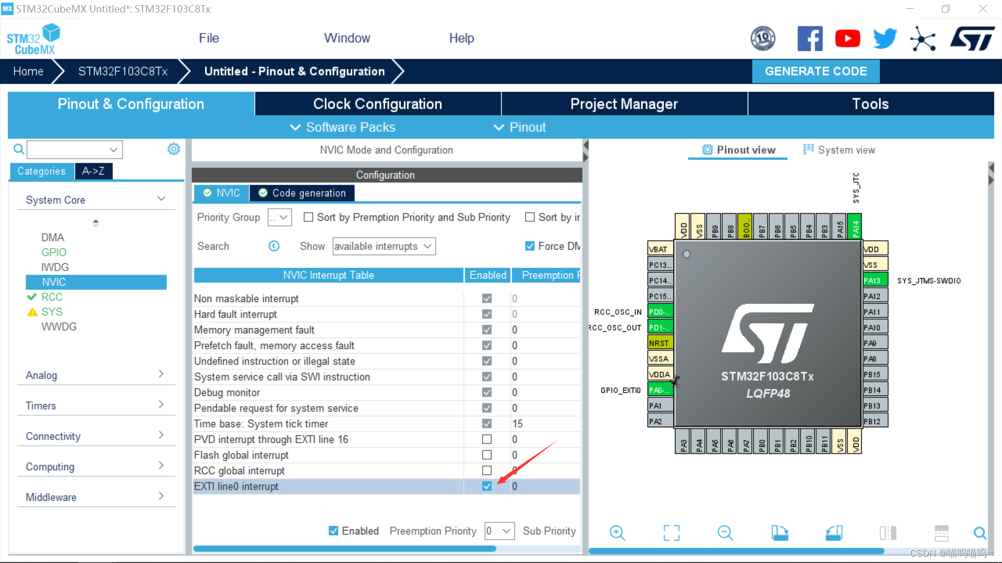Go to Home breadcrumb
Screen dimensions: 1002x563
28,71
